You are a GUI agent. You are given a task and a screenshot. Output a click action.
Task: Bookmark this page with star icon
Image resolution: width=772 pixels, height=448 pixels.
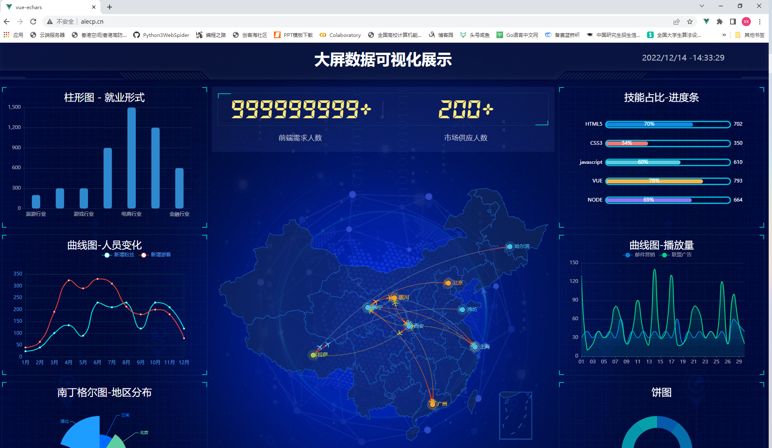coord(690,22)
